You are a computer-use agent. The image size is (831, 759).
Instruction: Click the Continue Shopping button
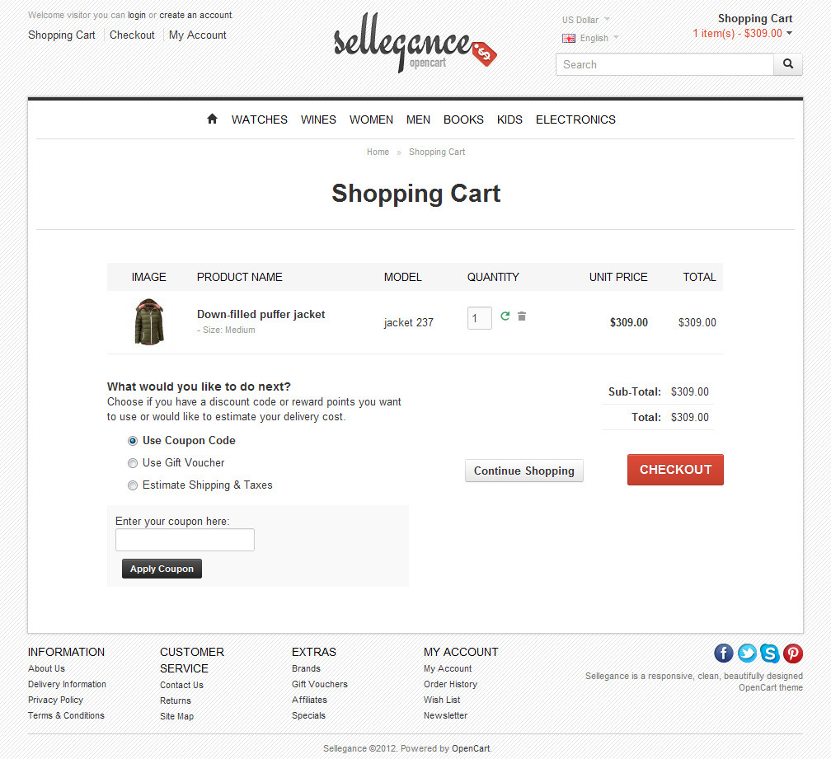tap(524, 471)
